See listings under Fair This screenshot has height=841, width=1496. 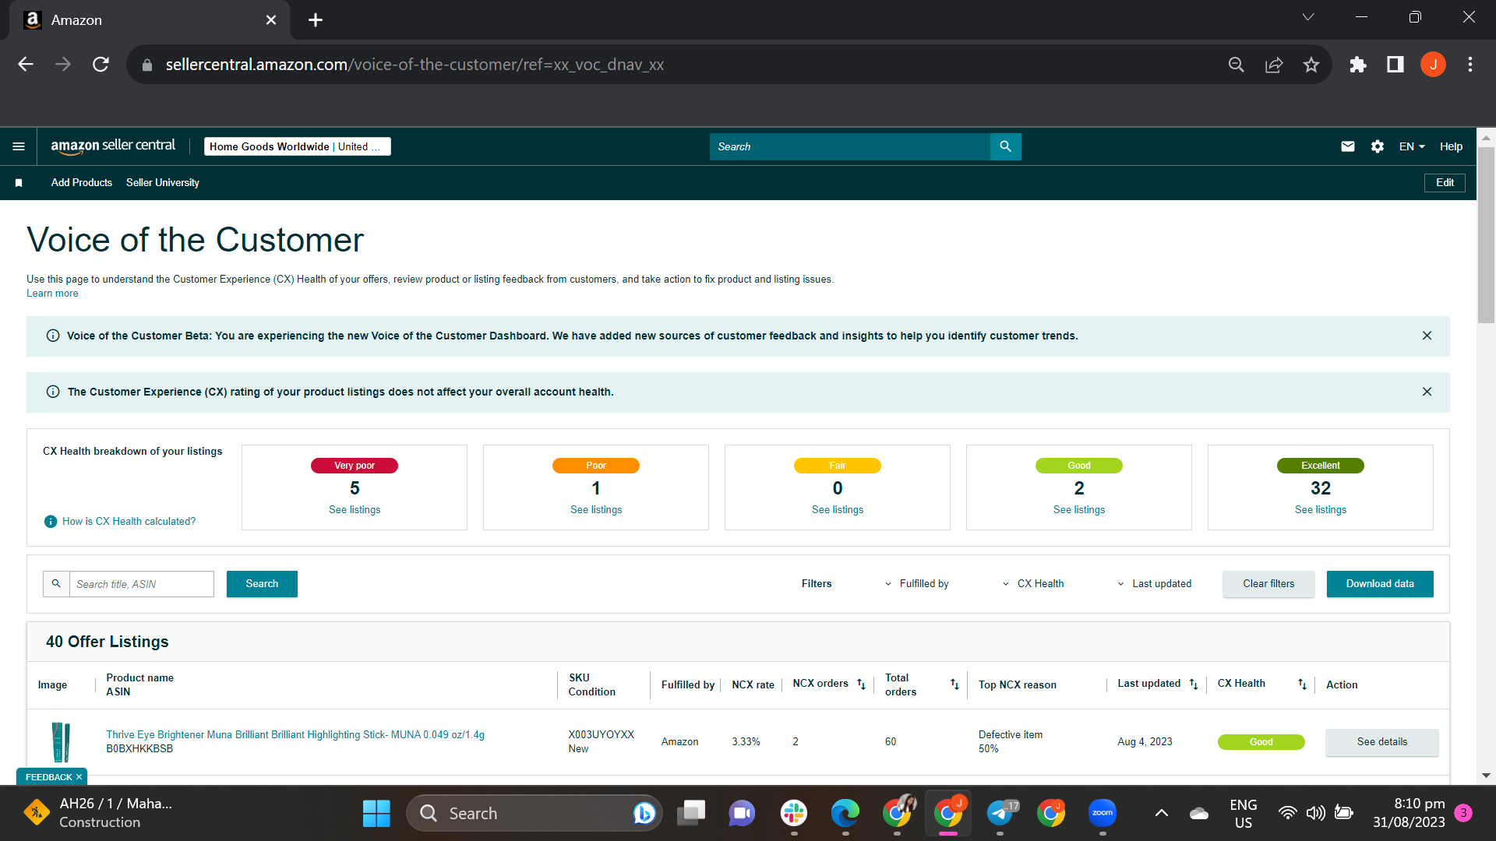tap(838, 510)
